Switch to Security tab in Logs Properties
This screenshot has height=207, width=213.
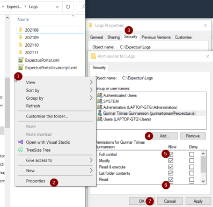pos(131,36)
